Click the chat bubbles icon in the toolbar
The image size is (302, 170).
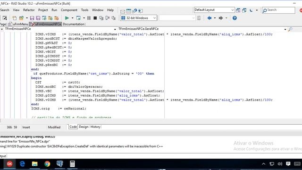coord(134,11)
